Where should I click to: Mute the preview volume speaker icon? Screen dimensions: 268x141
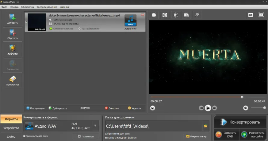[246, 108]
